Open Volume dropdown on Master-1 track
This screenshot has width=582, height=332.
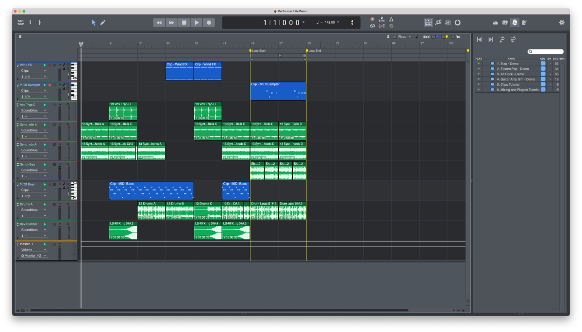pos(33,250)
